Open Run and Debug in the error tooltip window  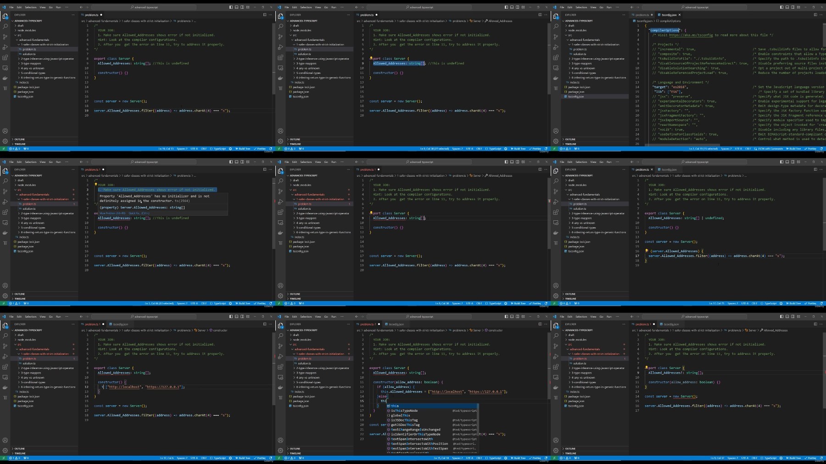(x=5, y=202)
